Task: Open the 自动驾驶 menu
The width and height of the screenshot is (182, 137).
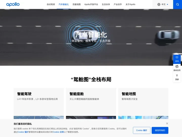Action: [51, 4]
